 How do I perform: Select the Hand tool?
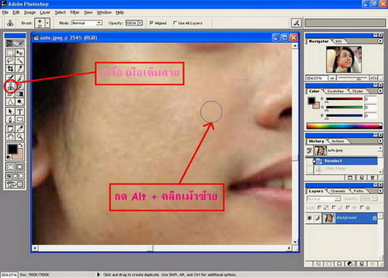point(10,136)
